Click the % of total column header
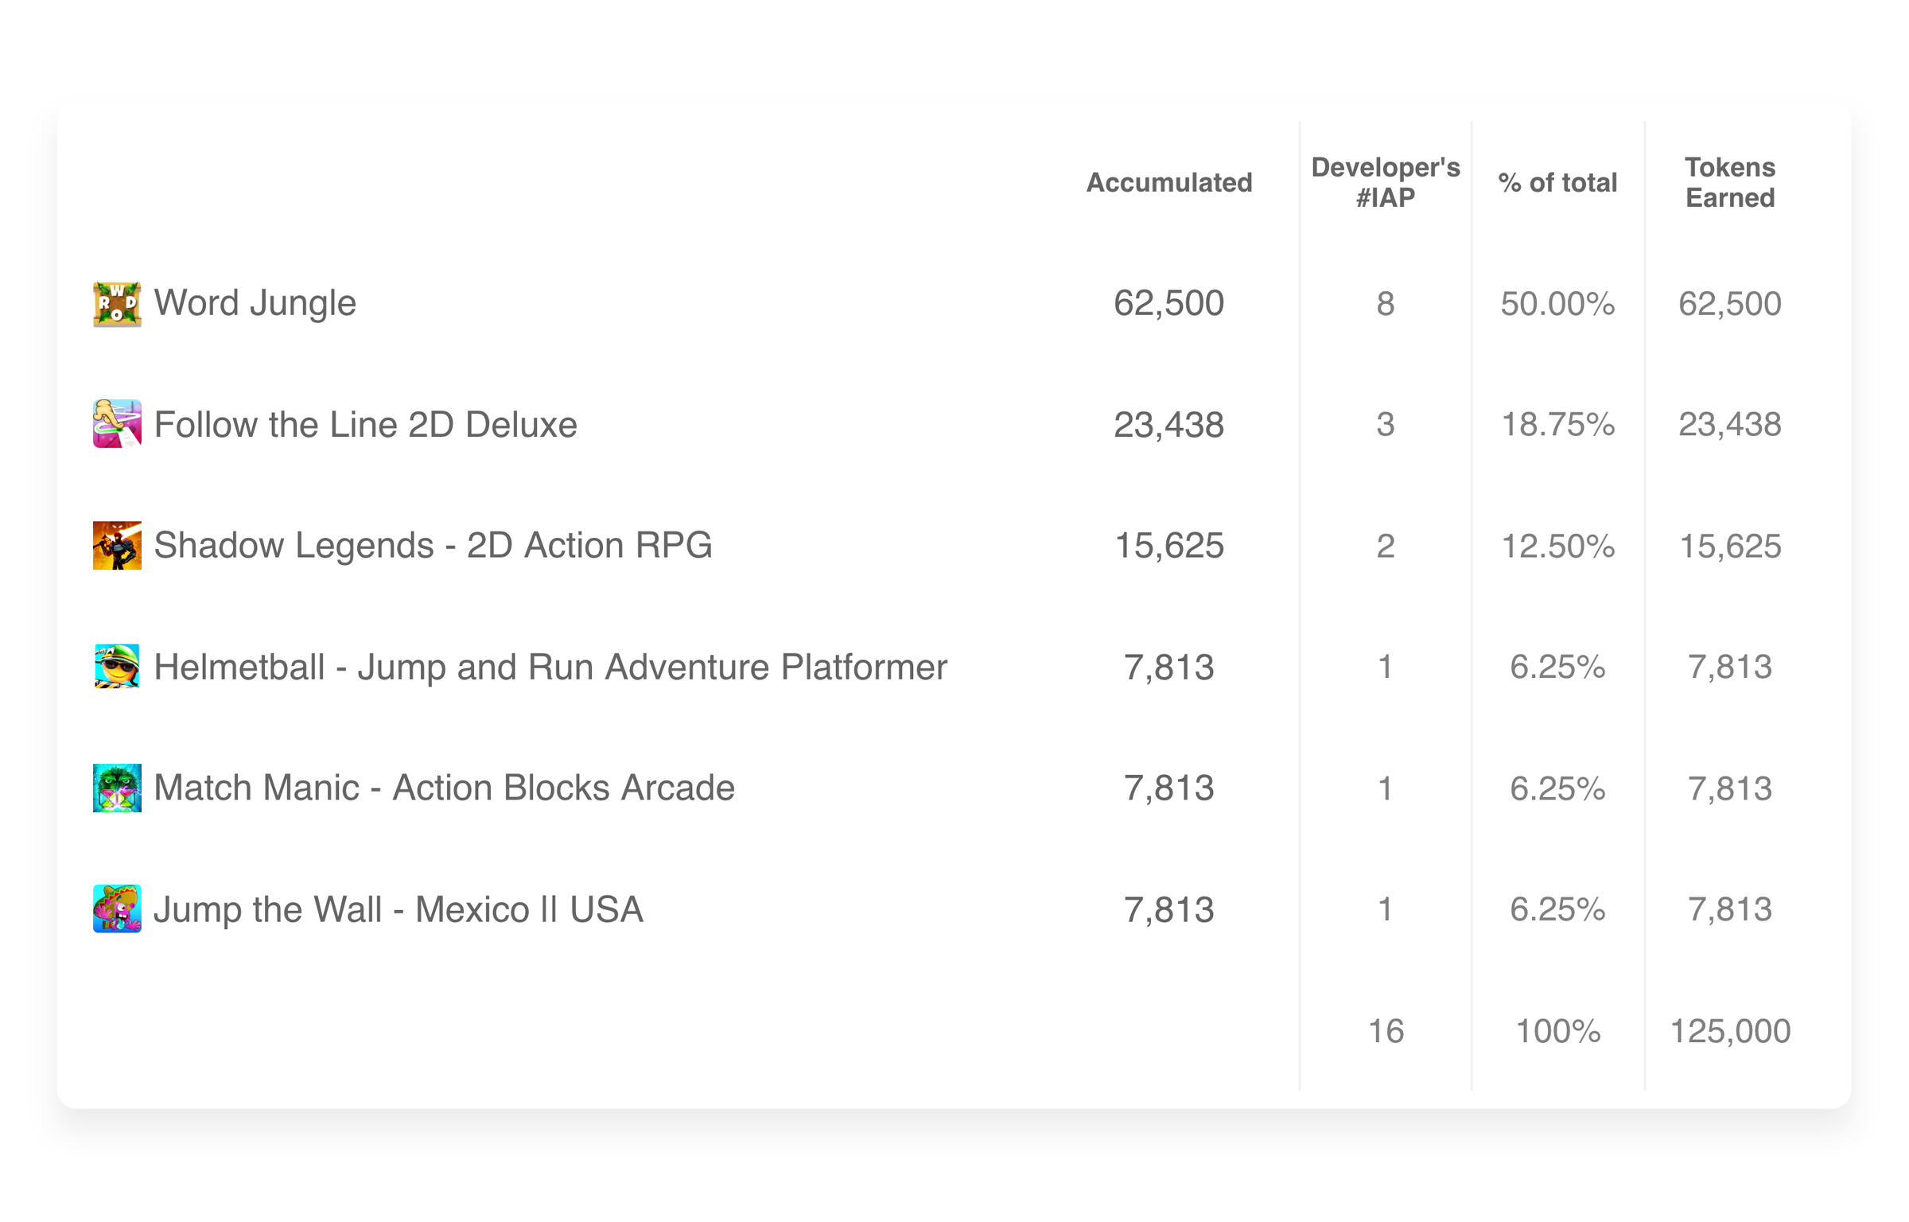The image size is (1909, 1222). tap(1557, 183)
